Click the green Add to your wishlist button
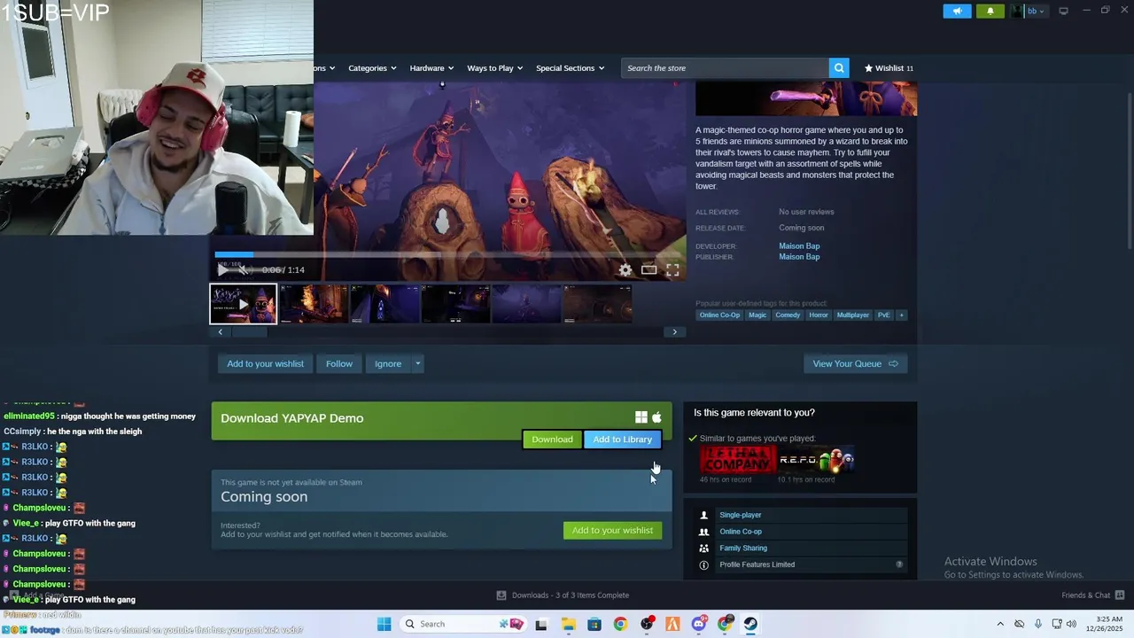 pos(612,531)
